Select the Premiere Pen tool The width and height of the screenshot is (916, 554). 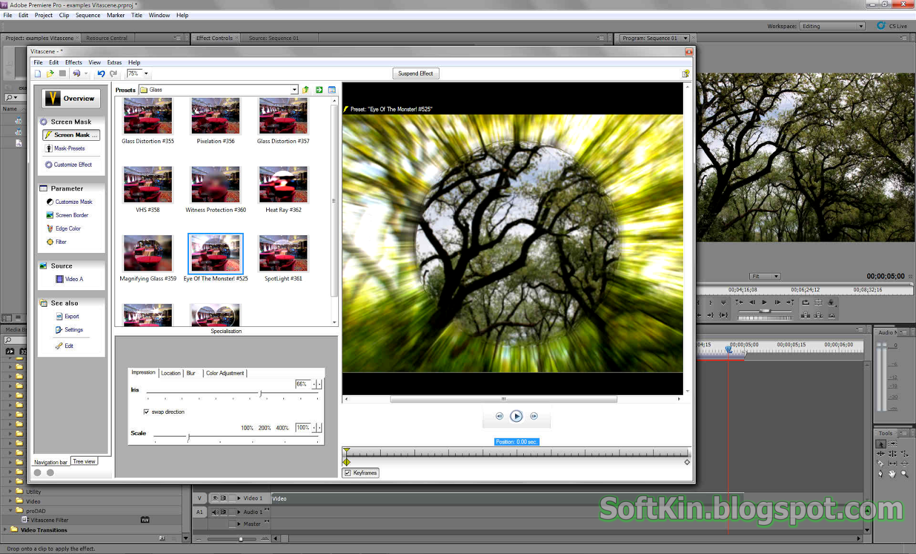(881, 474)
